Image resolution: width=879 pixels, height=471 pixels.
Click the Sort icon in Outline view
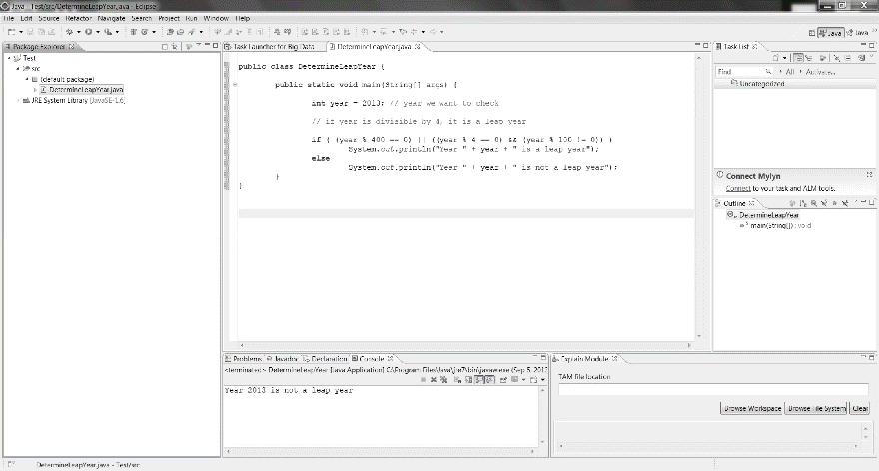click(x=803, y=203)
